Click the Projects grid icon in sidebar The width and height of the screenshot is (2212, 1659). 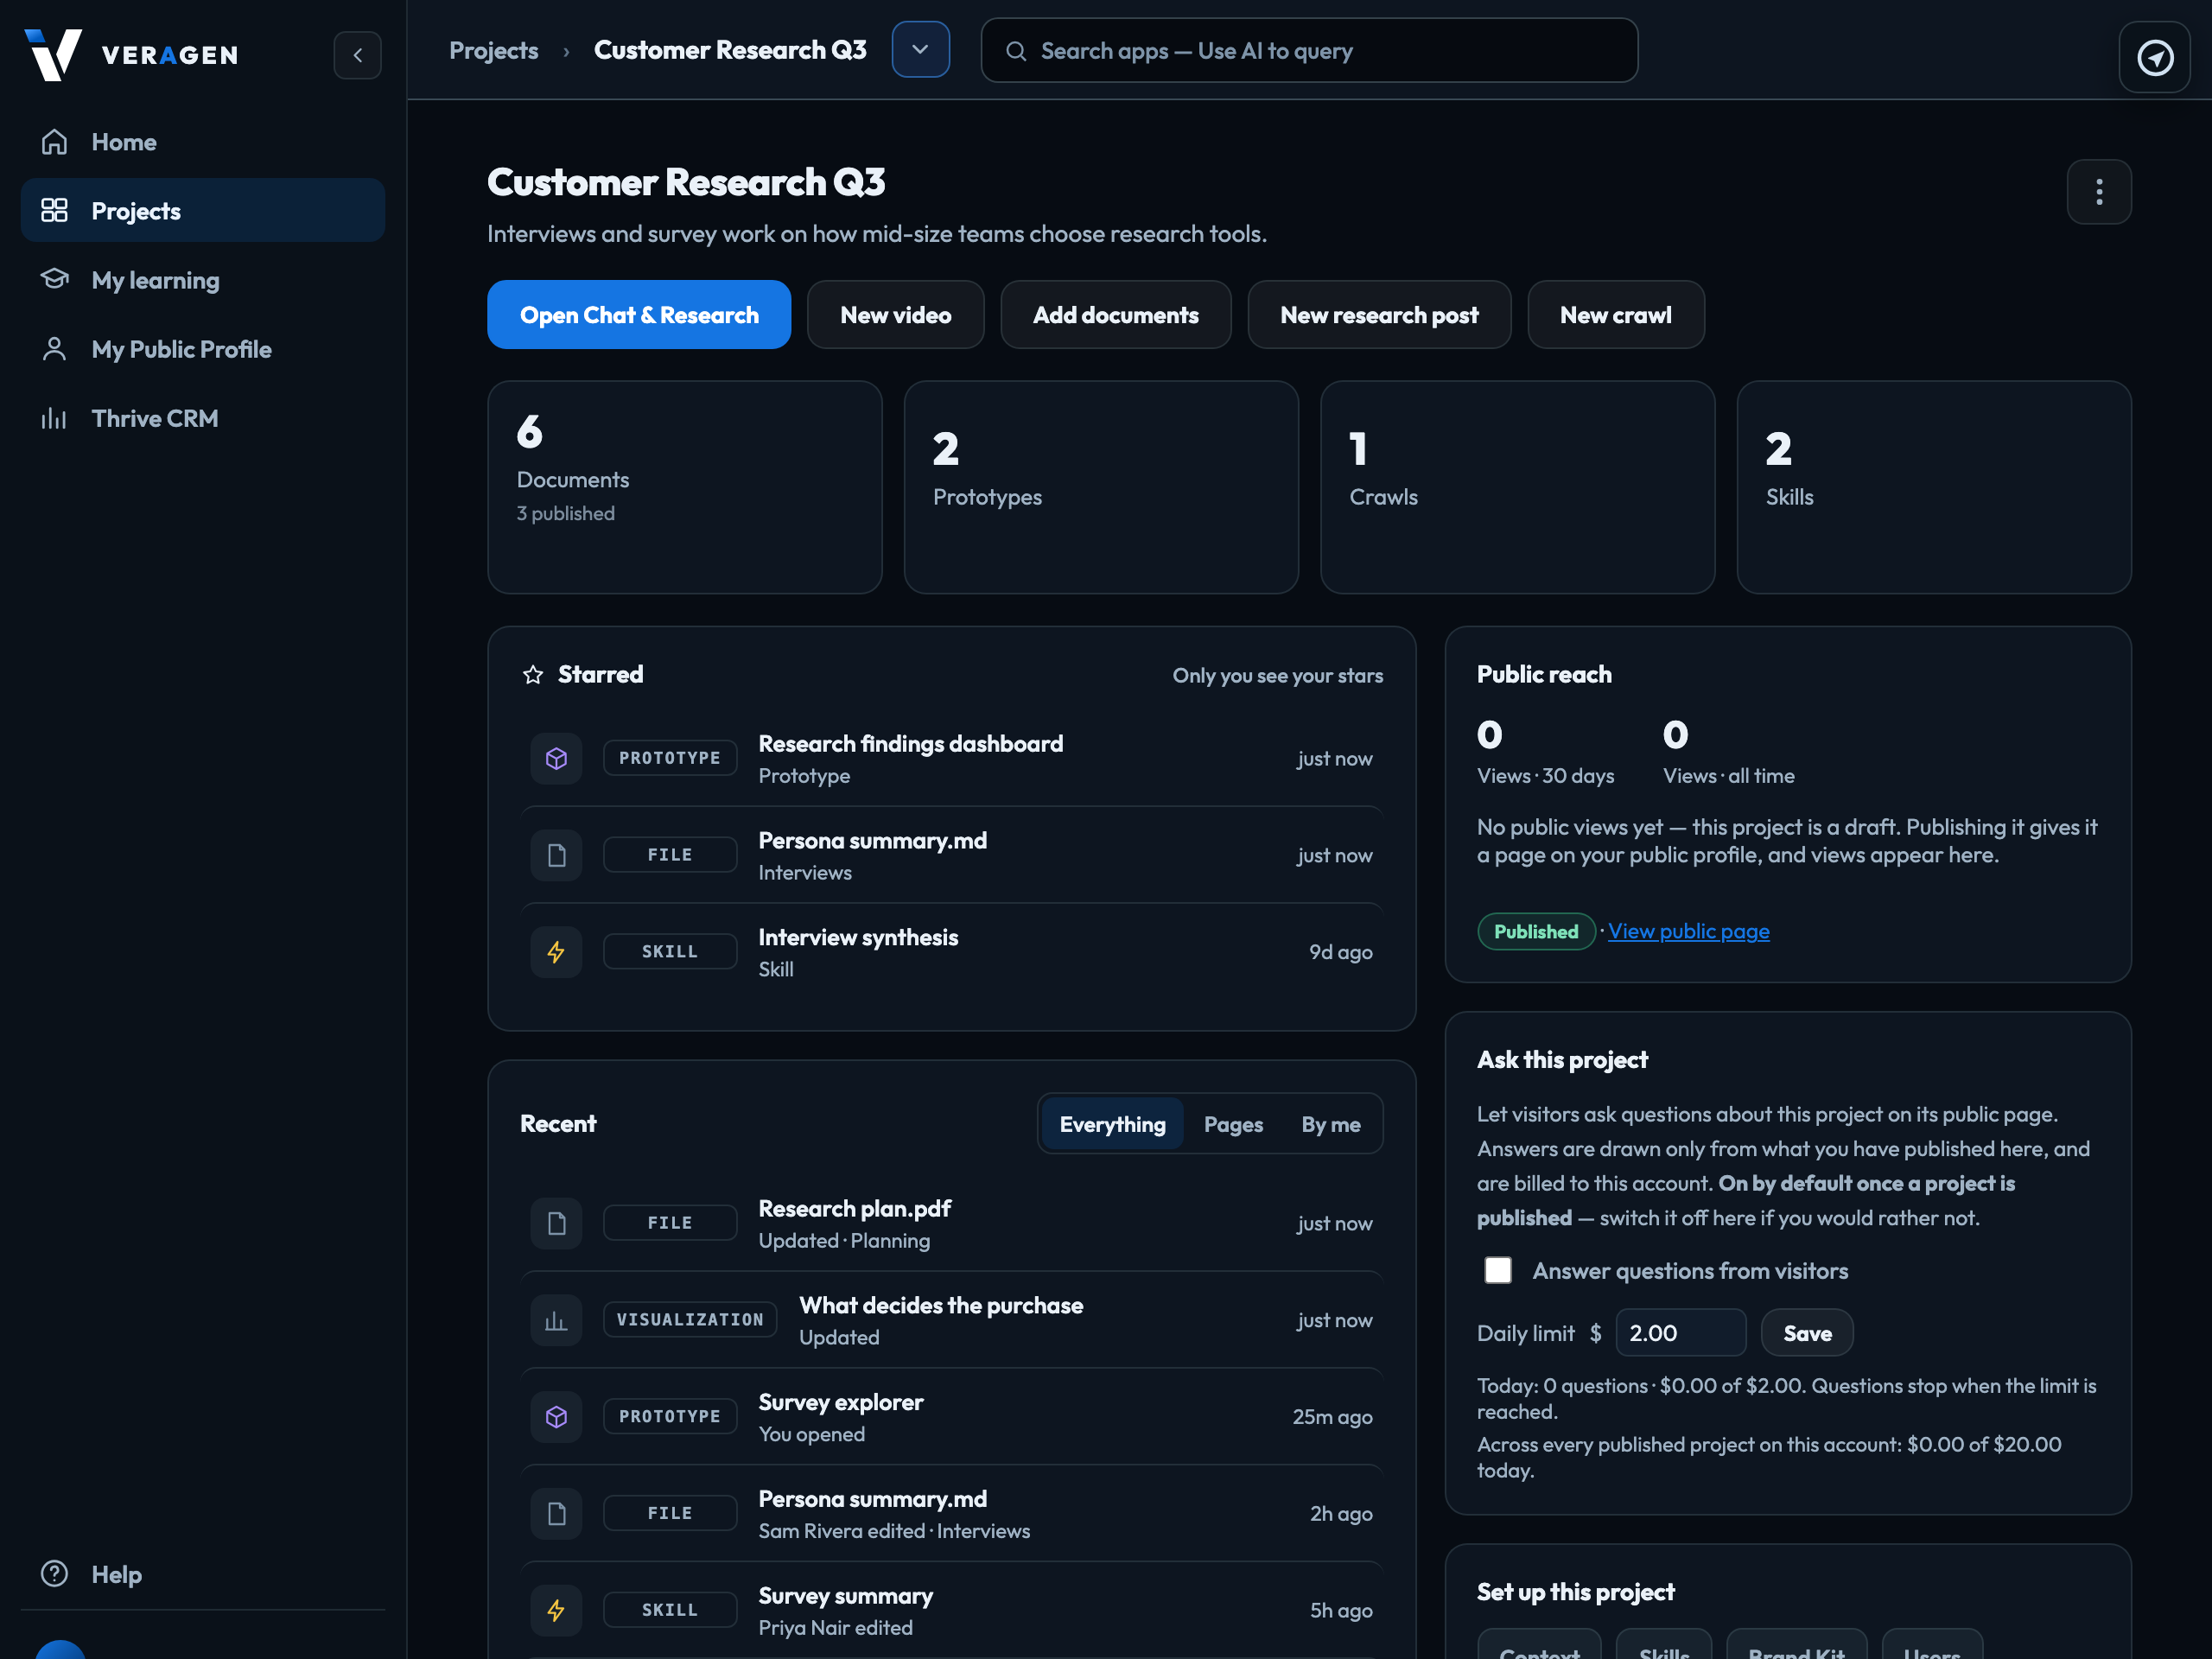tap(54, 210)
